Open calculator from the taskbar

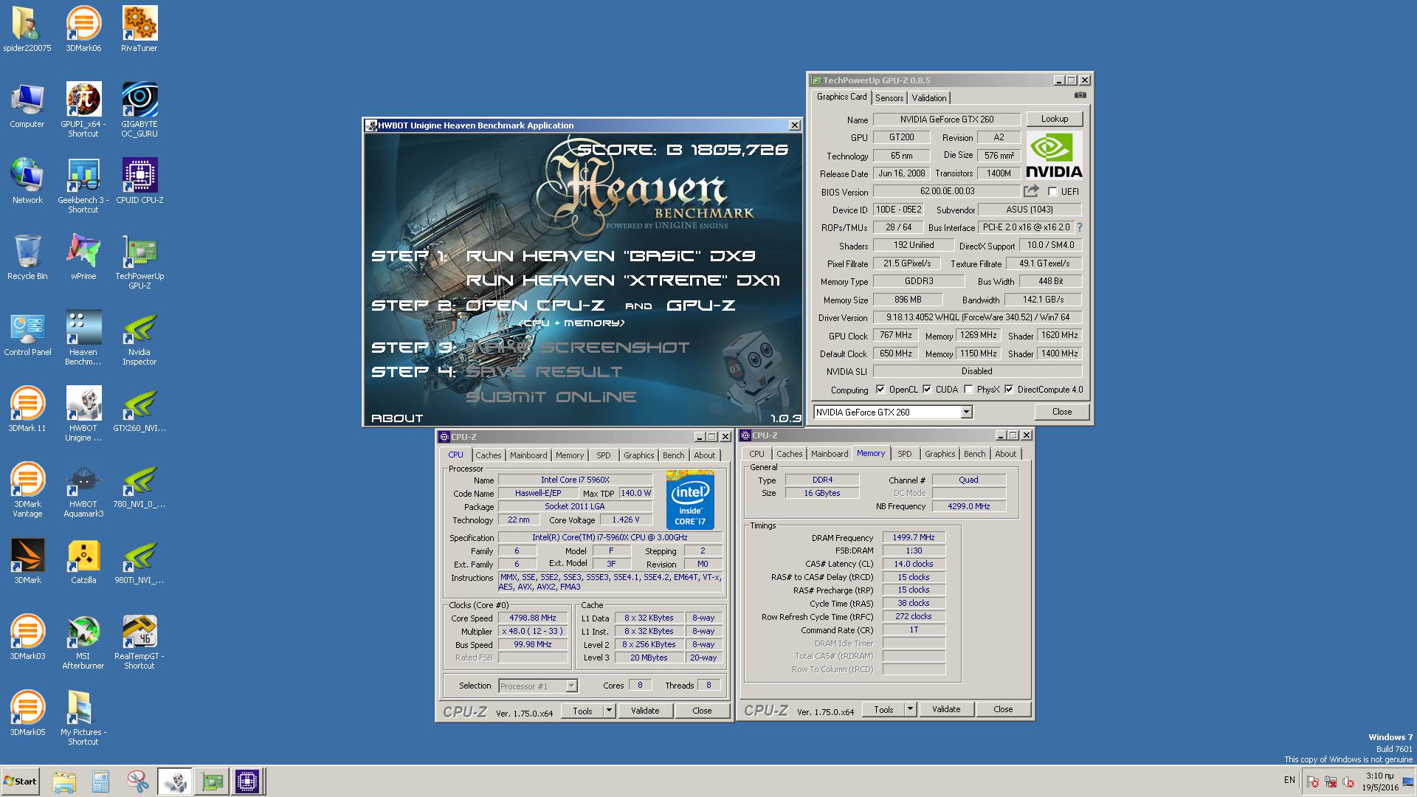tap(100, 782)
